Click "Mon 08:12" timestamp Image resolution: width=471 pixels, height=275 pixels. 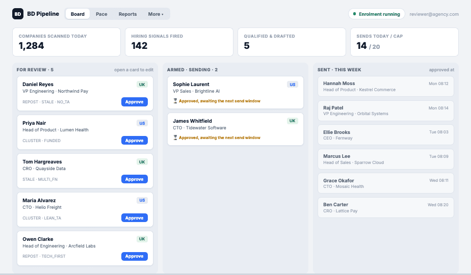pyautogui.click(x=438, y=84)
